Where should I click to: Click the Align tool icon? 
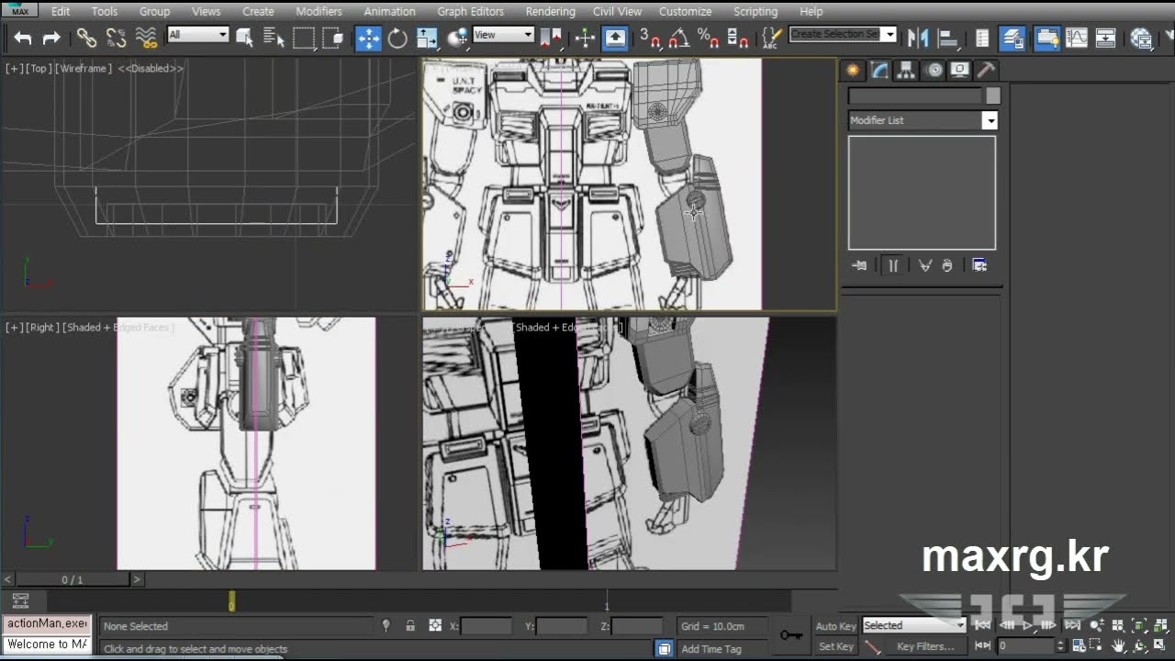pos(947,38)
